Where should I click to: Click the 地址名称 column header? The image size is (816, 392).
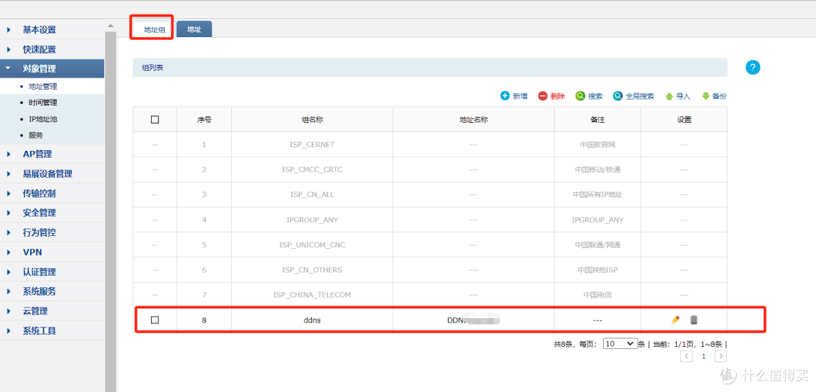[x=473, y=119]
